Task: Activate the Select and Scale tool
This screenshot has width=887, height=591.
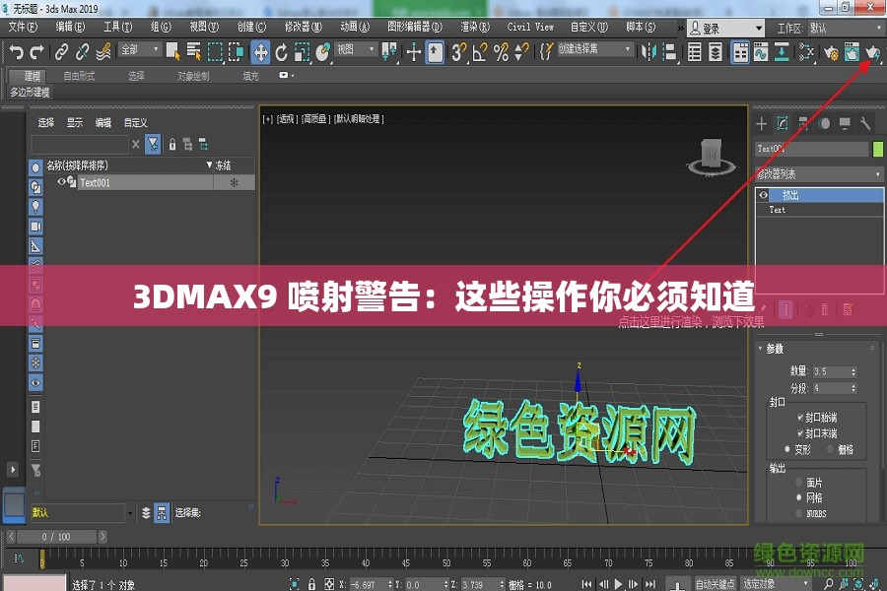Action: pos(303,52)
